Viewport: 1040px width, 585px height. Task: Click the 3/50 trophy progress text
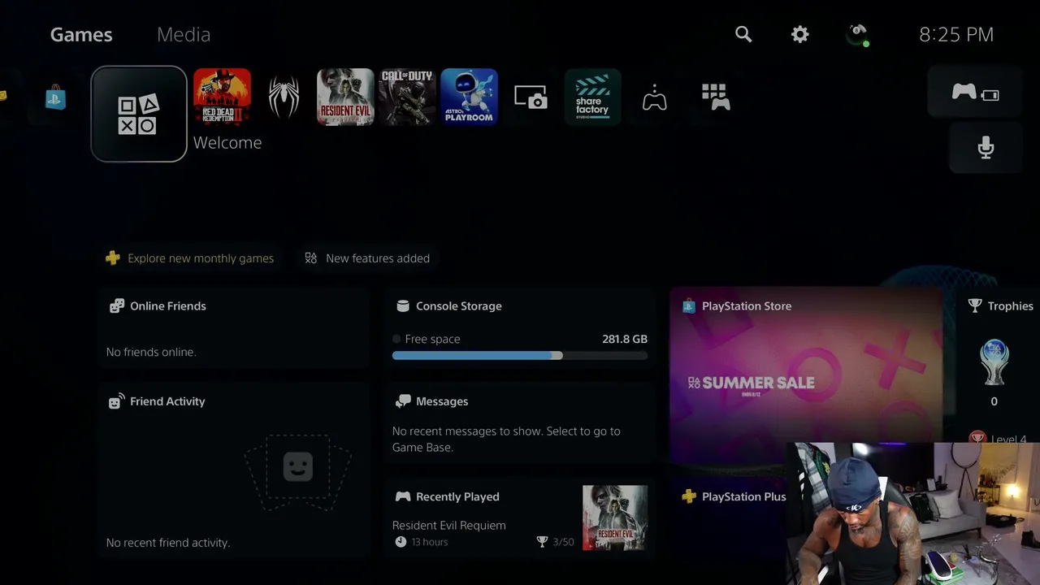563,542
